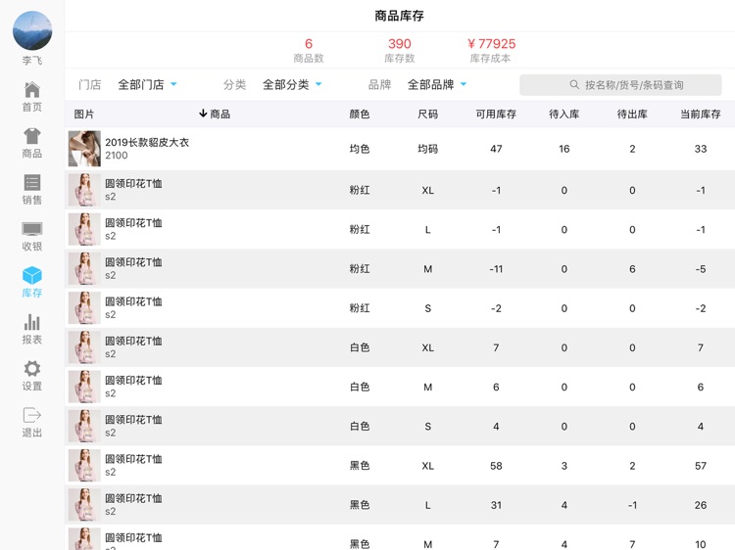Open thumbnail of 黑色 L T恤 row
Screen dimensions: 735x550
(x=84, y=505)
